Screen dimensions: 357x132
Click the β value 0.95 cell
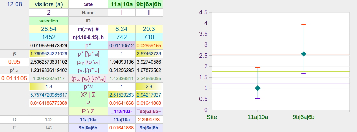click(x=14, y=62)
